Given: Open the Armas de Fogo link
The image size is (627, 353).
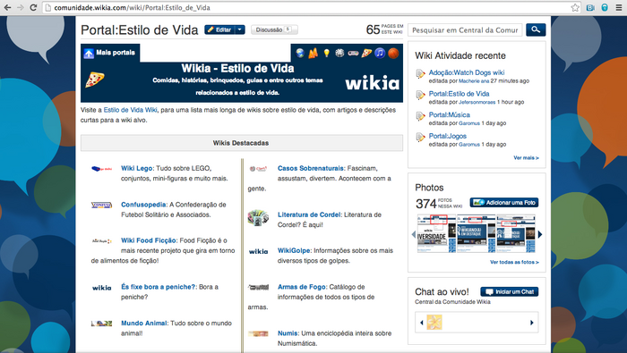Looking at the screenshot, I should (302, 287).
